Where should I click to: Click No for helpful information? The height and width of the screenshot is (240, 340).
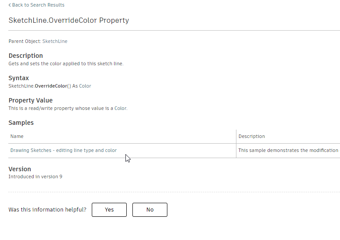pos(150,210)
